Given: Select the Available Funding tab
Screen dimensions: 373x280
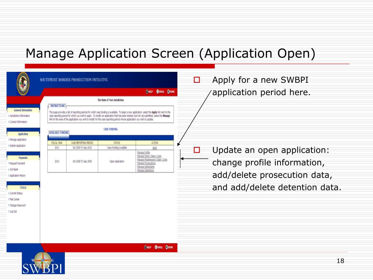Looking at the screenshot, I should click(x=59, y=133).
